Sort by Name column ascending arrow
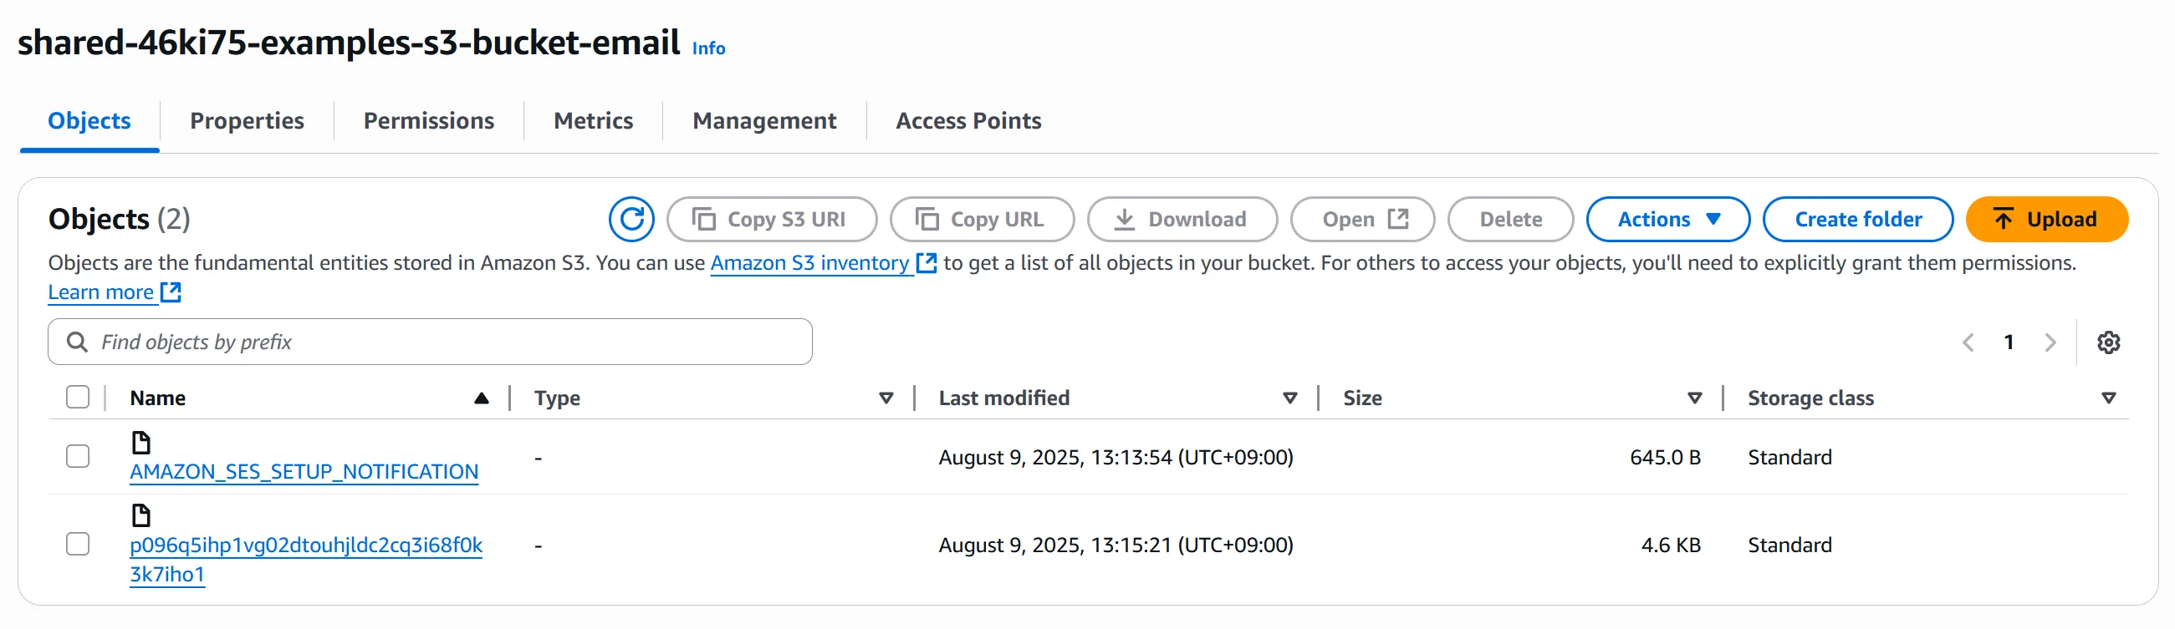Viewport: 2175px width, 629px height. [482, 398]
